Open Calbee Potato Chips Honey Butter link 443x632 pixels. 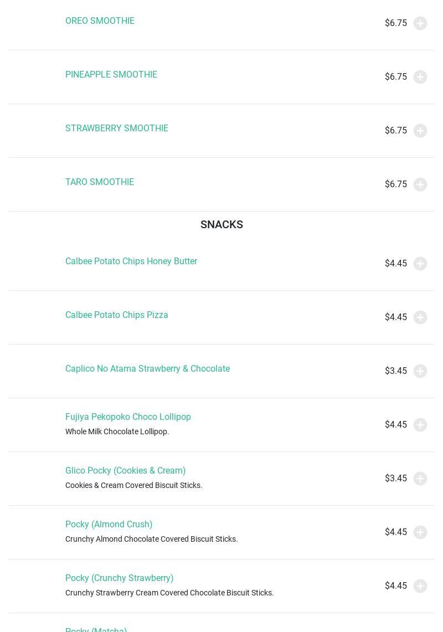[131, 261]
